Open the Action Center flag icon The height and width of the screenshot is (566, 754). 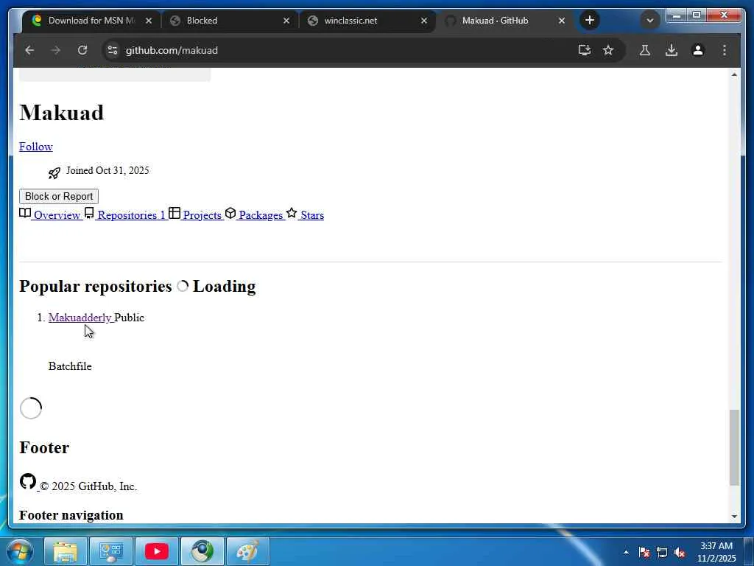[644, 553]
